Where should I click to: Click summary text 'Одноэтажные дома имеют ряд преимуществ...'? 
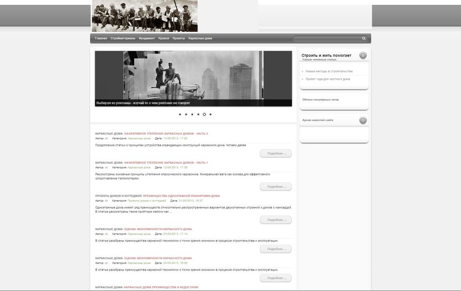(194, 209)
